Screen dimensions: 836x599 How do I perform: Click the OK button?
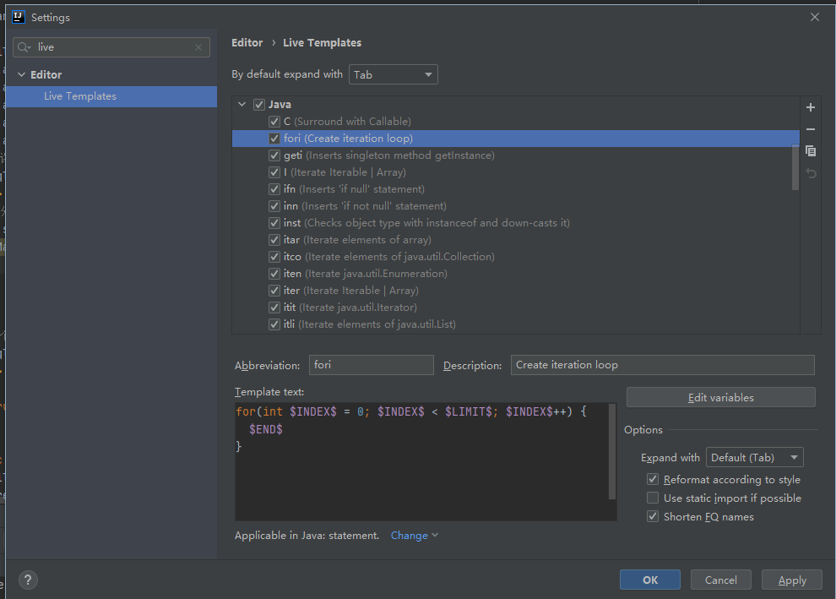650,580
